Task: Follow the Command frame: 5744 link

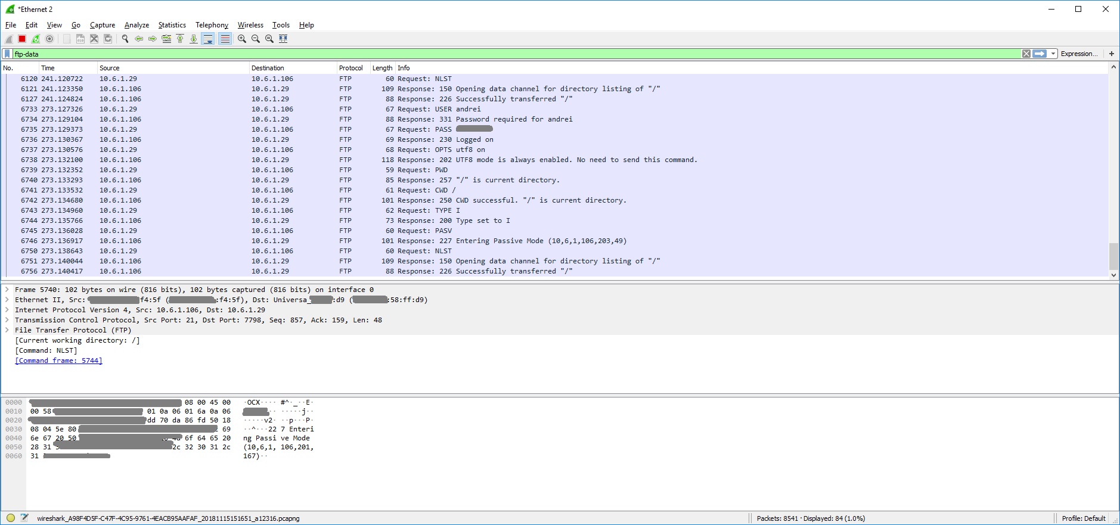Action: 58,361
